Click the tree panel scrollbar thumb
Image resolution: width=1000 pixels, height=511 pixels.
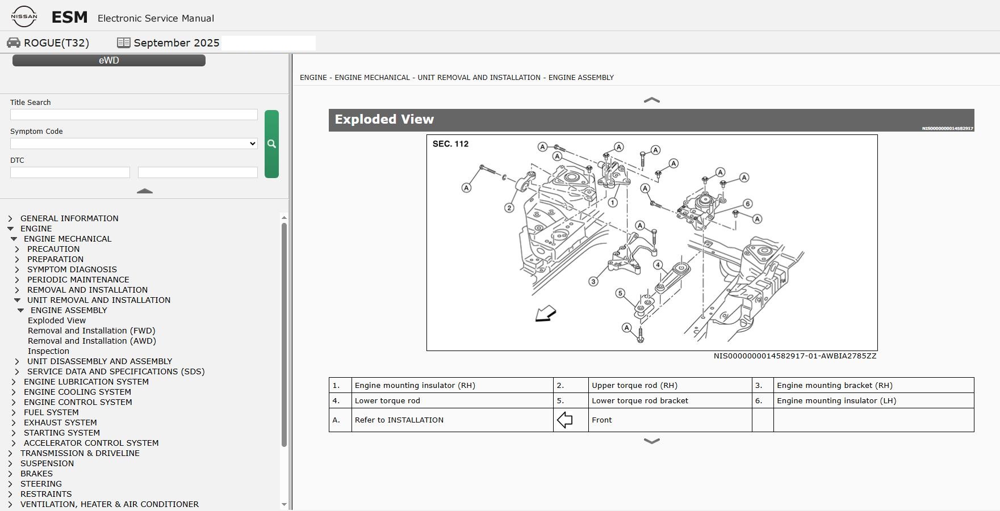pyautogui.click(x=284, y=335)
